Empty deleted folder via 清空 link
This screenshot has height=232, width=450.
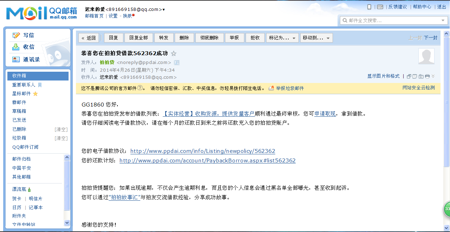(61, 129)
